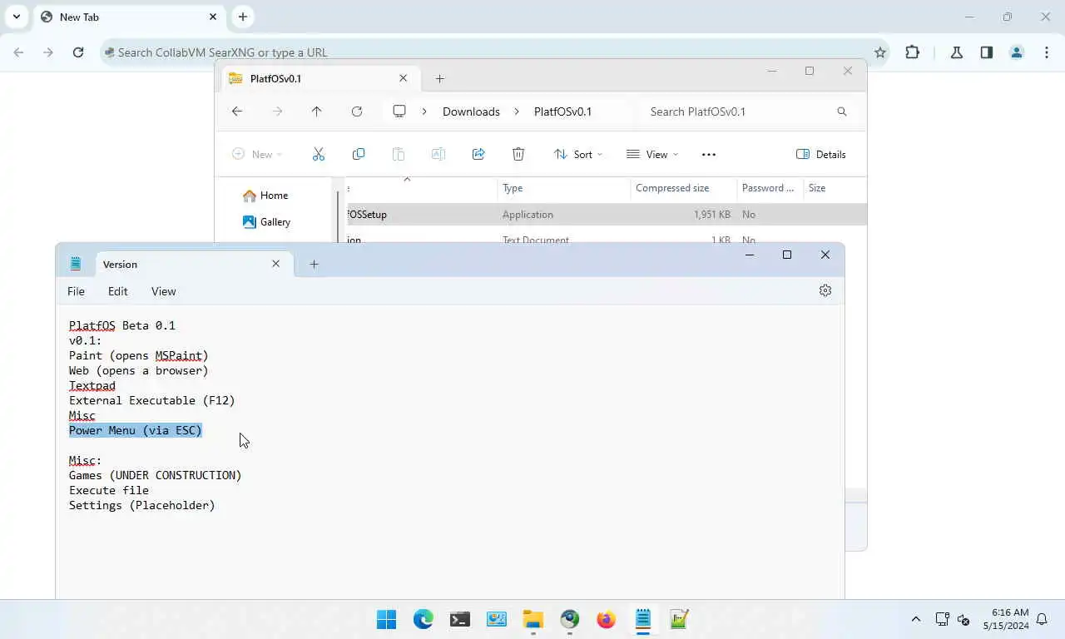Show hidden system tray icons

pyautogui.click(x=916, y=619)
